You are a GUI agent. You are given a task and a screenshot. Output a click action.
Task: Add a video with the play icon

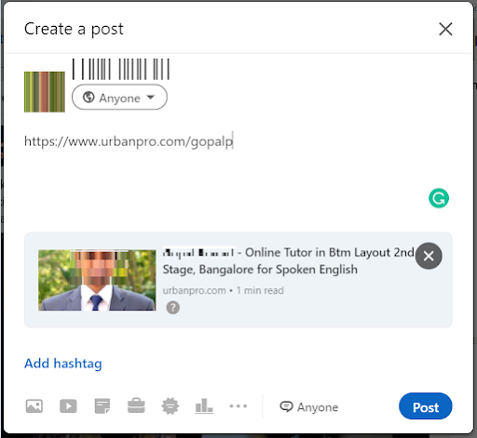pyautogui.click(x=68, y=406)
